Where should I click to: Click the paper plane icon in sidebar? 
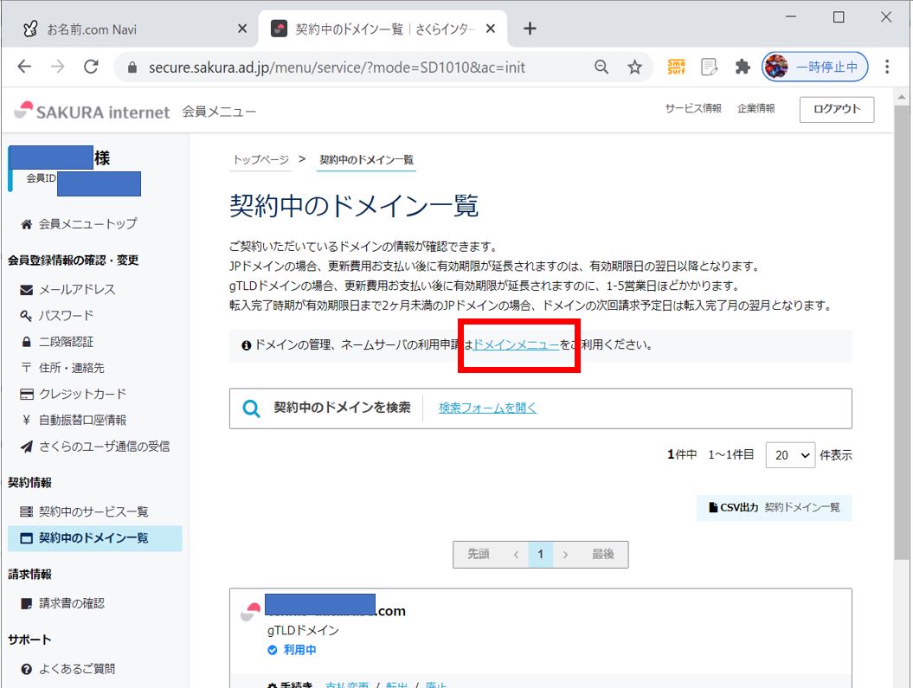(x=26, y=447)
